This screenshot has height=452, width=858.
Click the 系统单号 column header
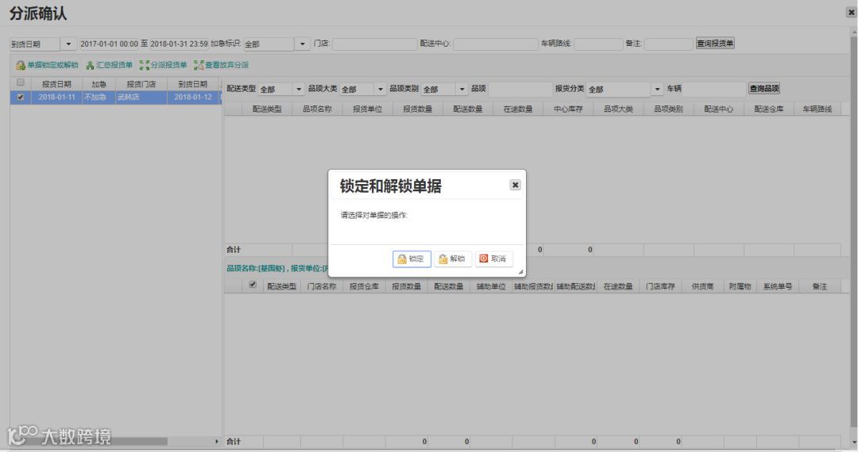778,286
